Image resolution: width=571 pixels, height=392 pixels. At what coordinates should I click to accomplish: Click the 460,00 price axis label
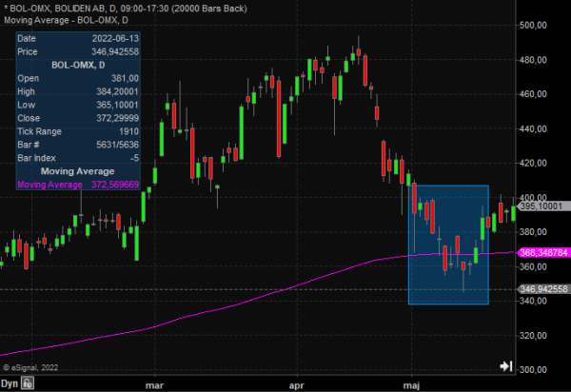[x=533, y=94]
